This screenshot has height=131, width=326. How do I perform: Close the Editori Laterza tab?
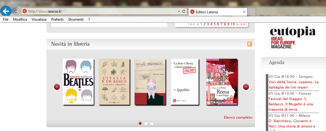point(244,12)
